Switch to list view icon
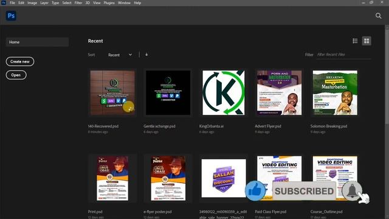 (355, 41)
